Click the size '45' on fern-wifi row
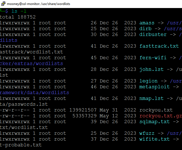The height and width of the screenshot is (150, 182). click(x=94, y=58)
